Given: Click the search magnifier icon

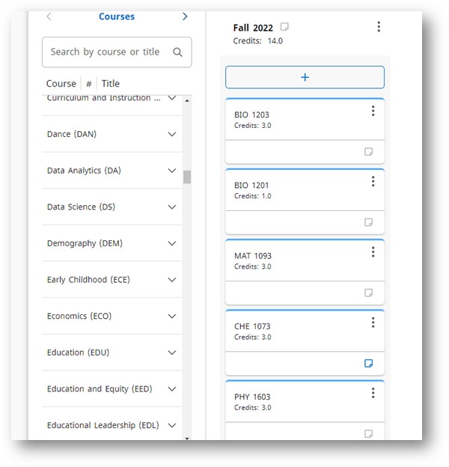Looking at the screenshot, I should (177, 52).
